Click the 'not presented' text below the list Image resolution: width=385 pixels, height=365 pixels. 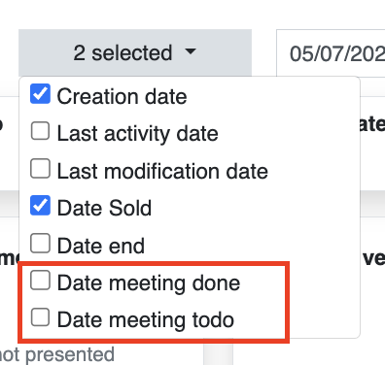click(57, 354)
